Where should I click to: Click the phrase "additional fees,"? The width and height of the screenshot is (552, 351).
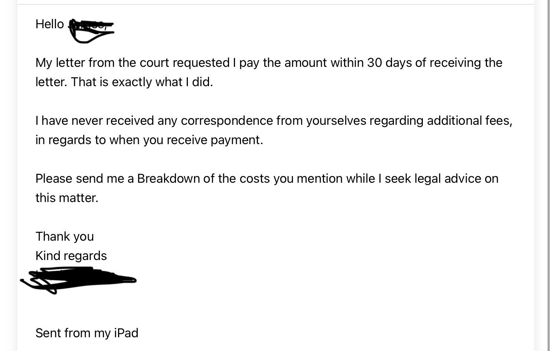[x=469, y=121]
